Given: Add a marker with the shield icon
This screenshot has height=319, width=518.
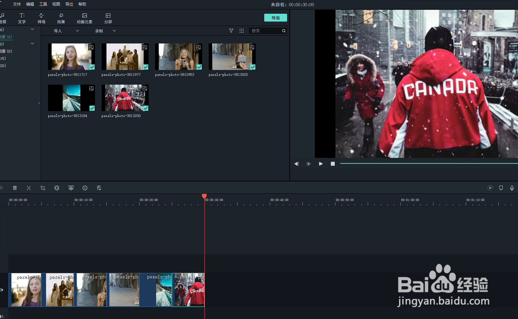Looking at the screenshot, I should (501, 188).
